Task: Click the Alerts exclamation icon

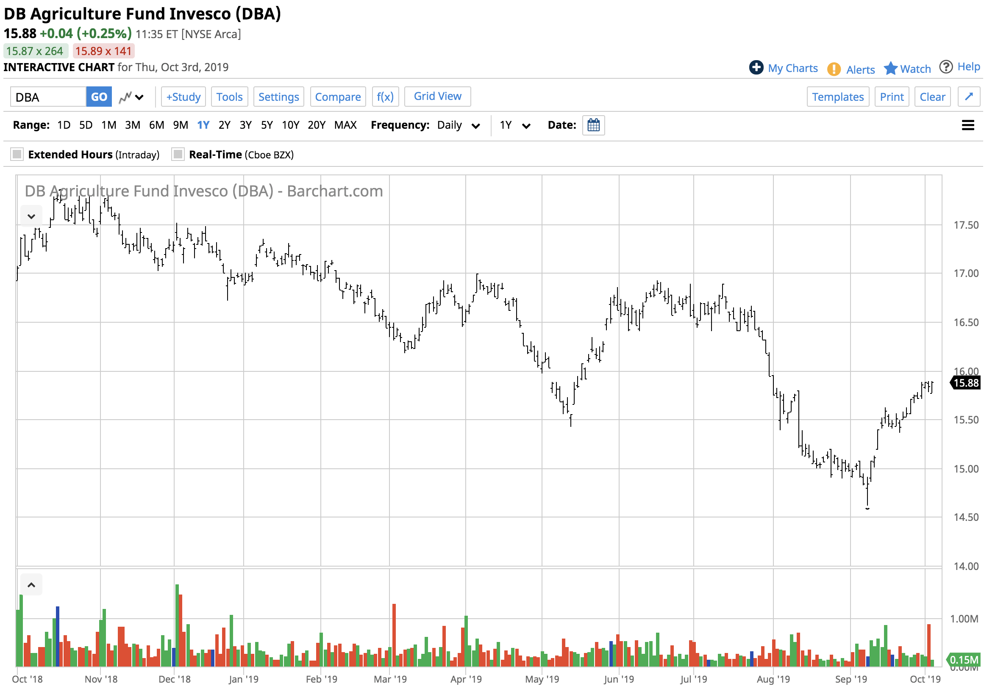Action: (x=834, y=69)
